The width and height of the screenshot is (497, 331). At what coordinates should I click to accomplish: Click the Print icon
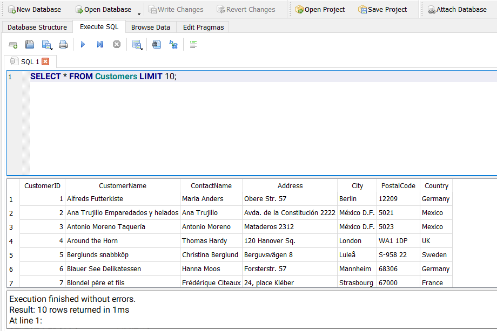tap(63, 44)
